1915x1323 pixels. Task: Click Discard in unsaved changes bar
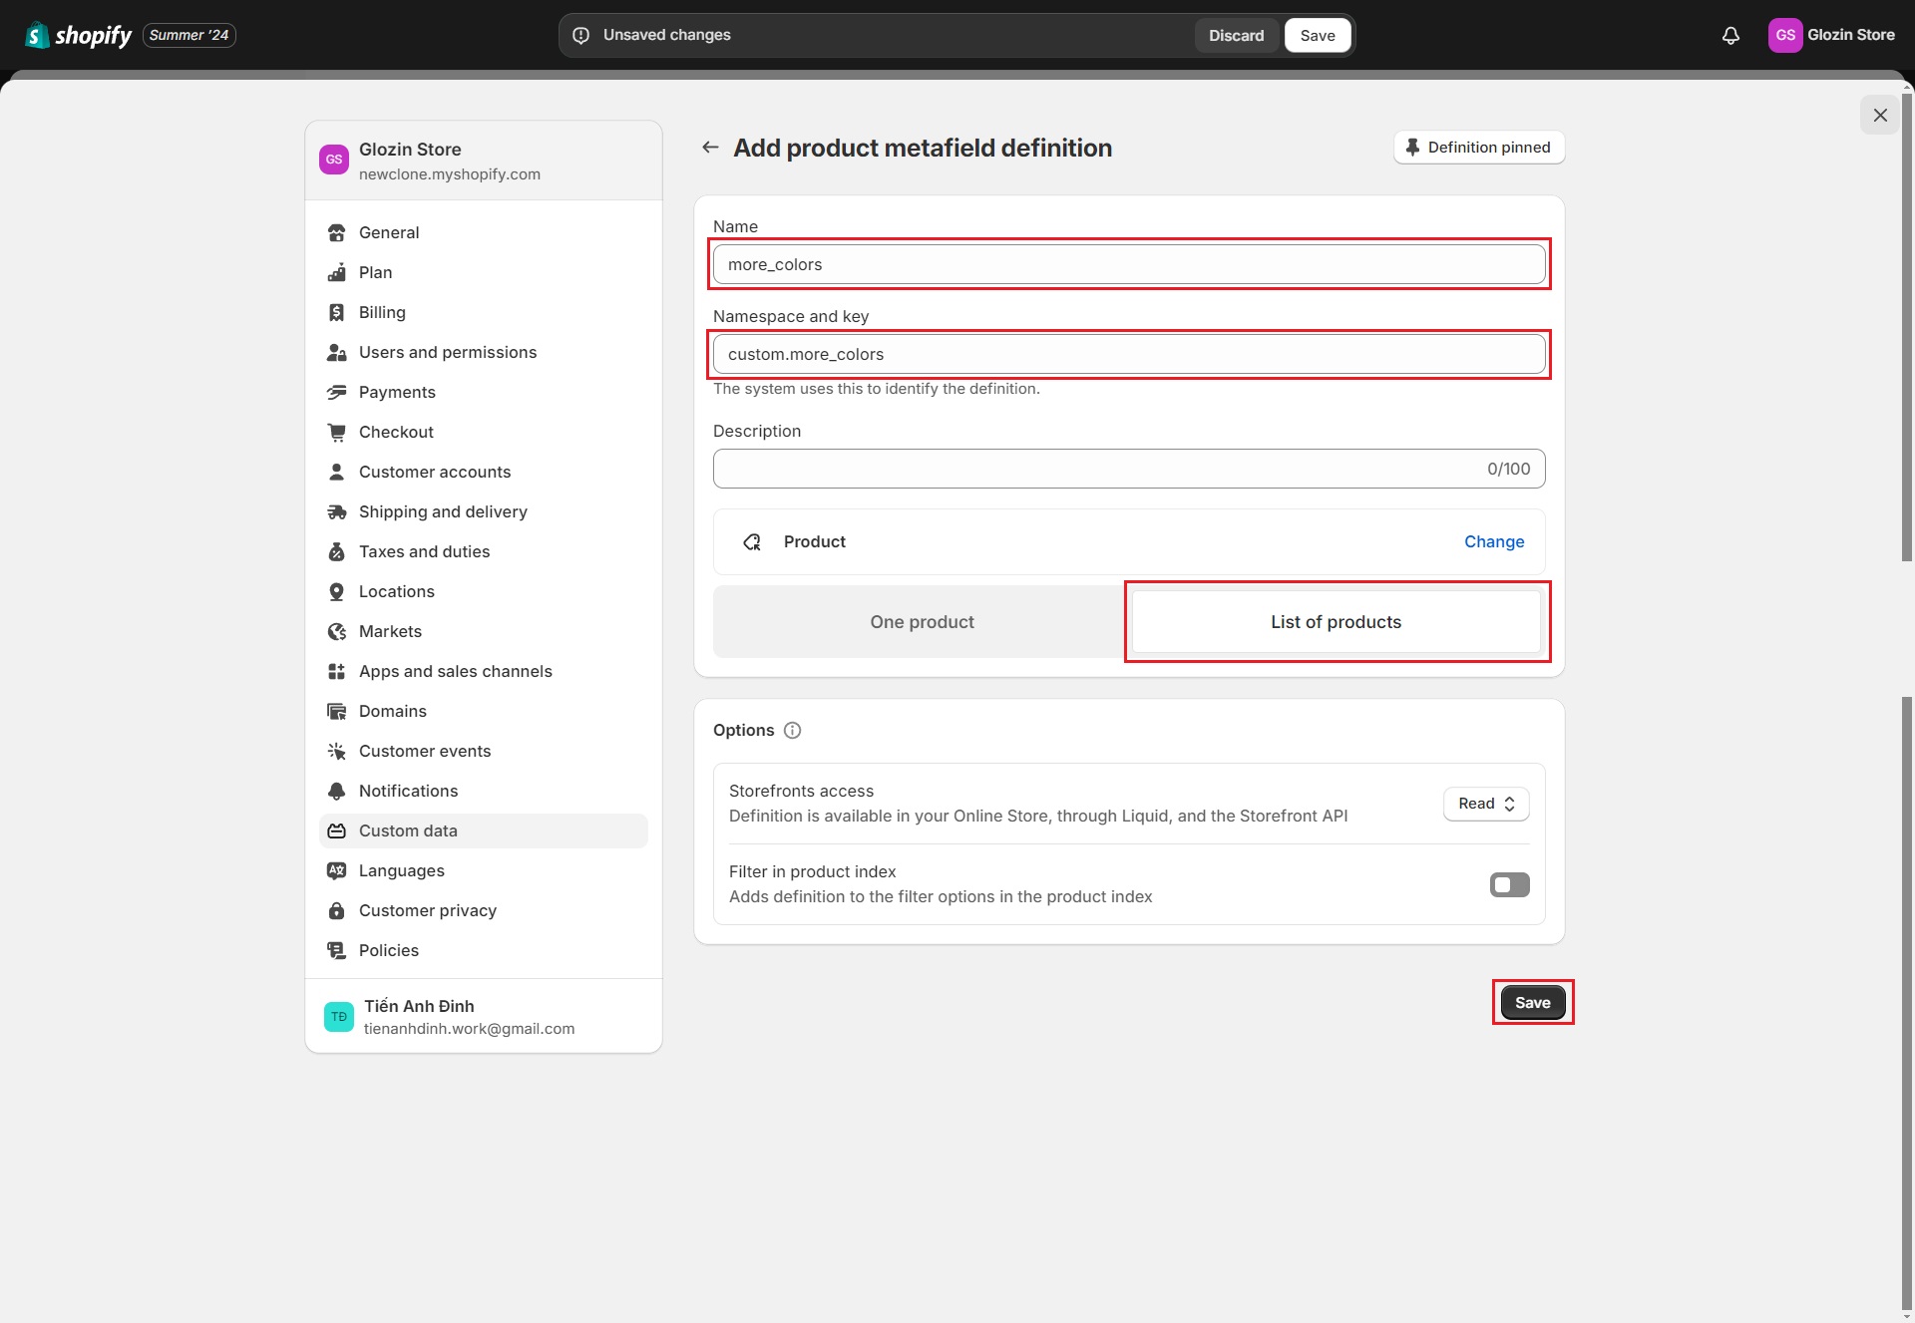(x=1236, y=36)
